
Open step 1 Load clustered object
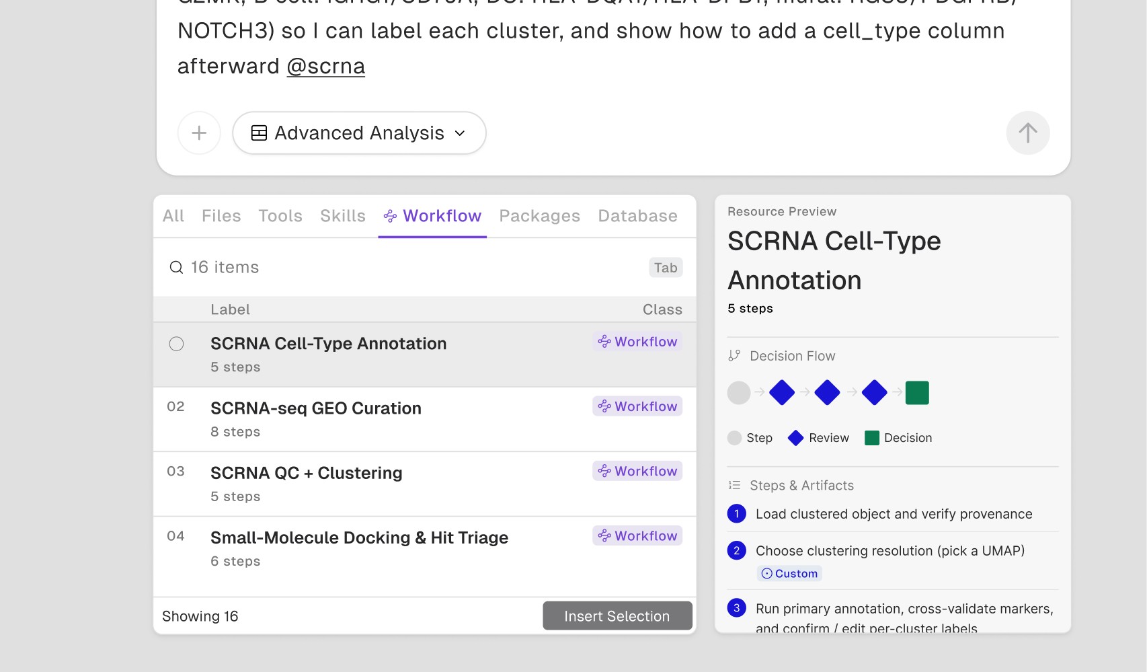pos(893,514)
